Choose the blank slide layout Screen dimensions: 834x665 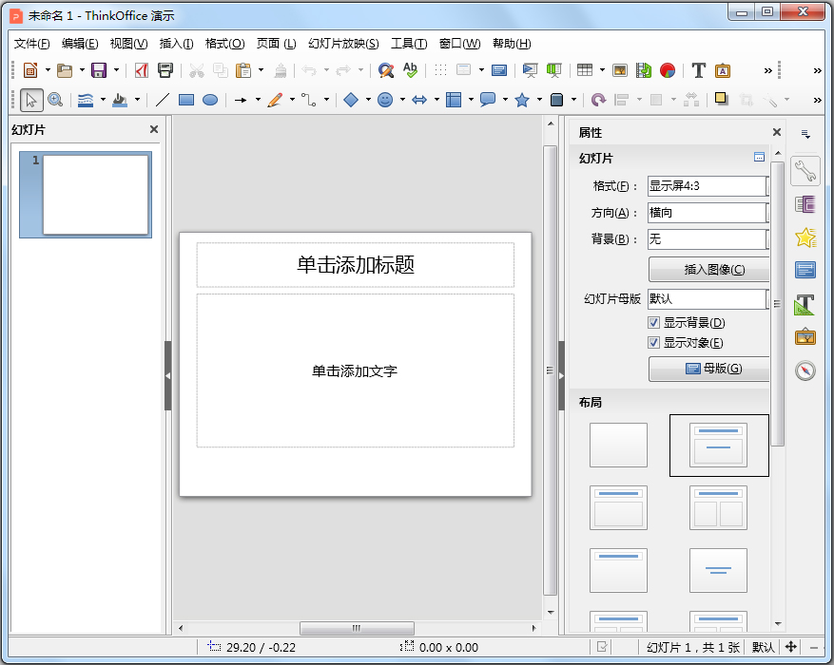coord(618,446)
